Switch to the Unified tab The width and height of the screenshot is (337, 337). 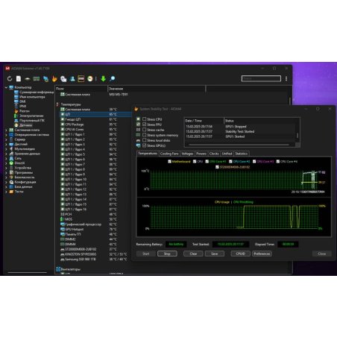click(x=227, y=154)
